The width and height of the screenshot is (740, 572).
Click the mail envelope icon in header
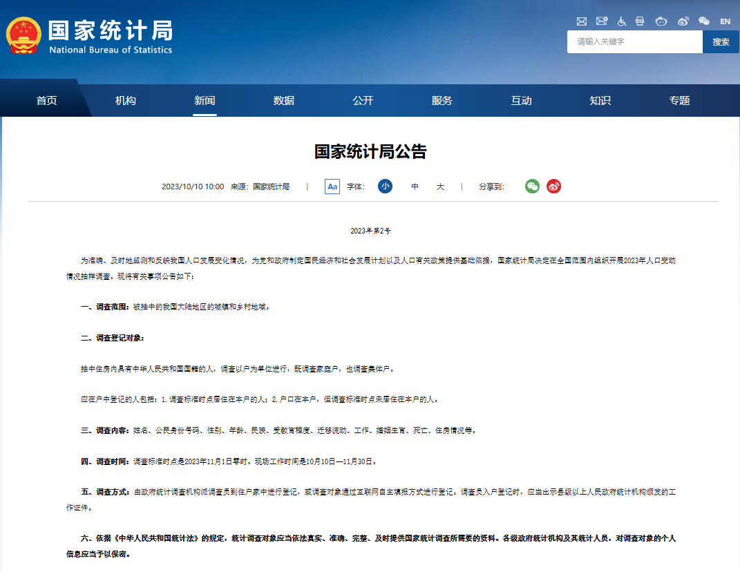tap(582, 21)
